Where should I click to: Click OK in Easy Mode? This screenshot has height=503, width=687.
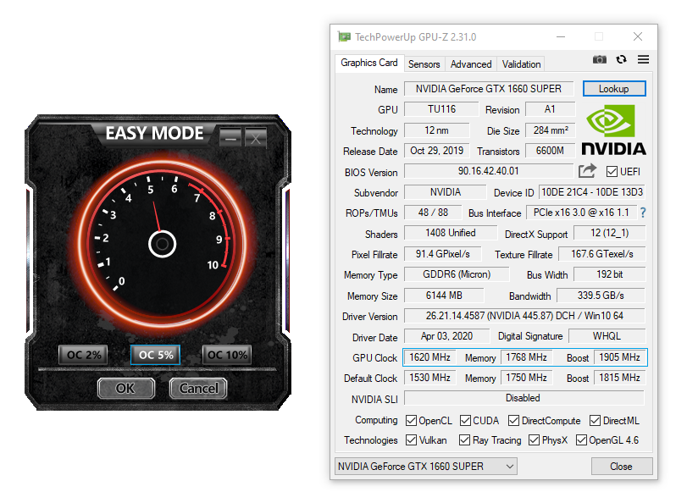[125, 388]
